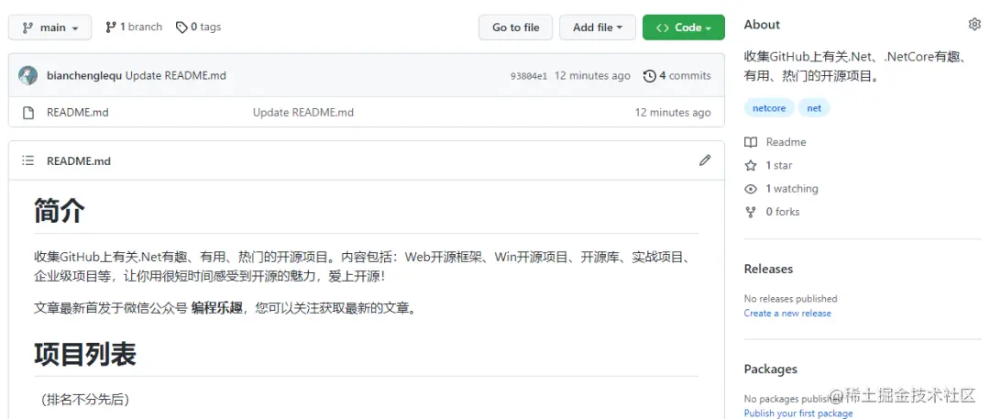View the 4 commits history
This screenshot has width=990, height=419.
[677, 76]
